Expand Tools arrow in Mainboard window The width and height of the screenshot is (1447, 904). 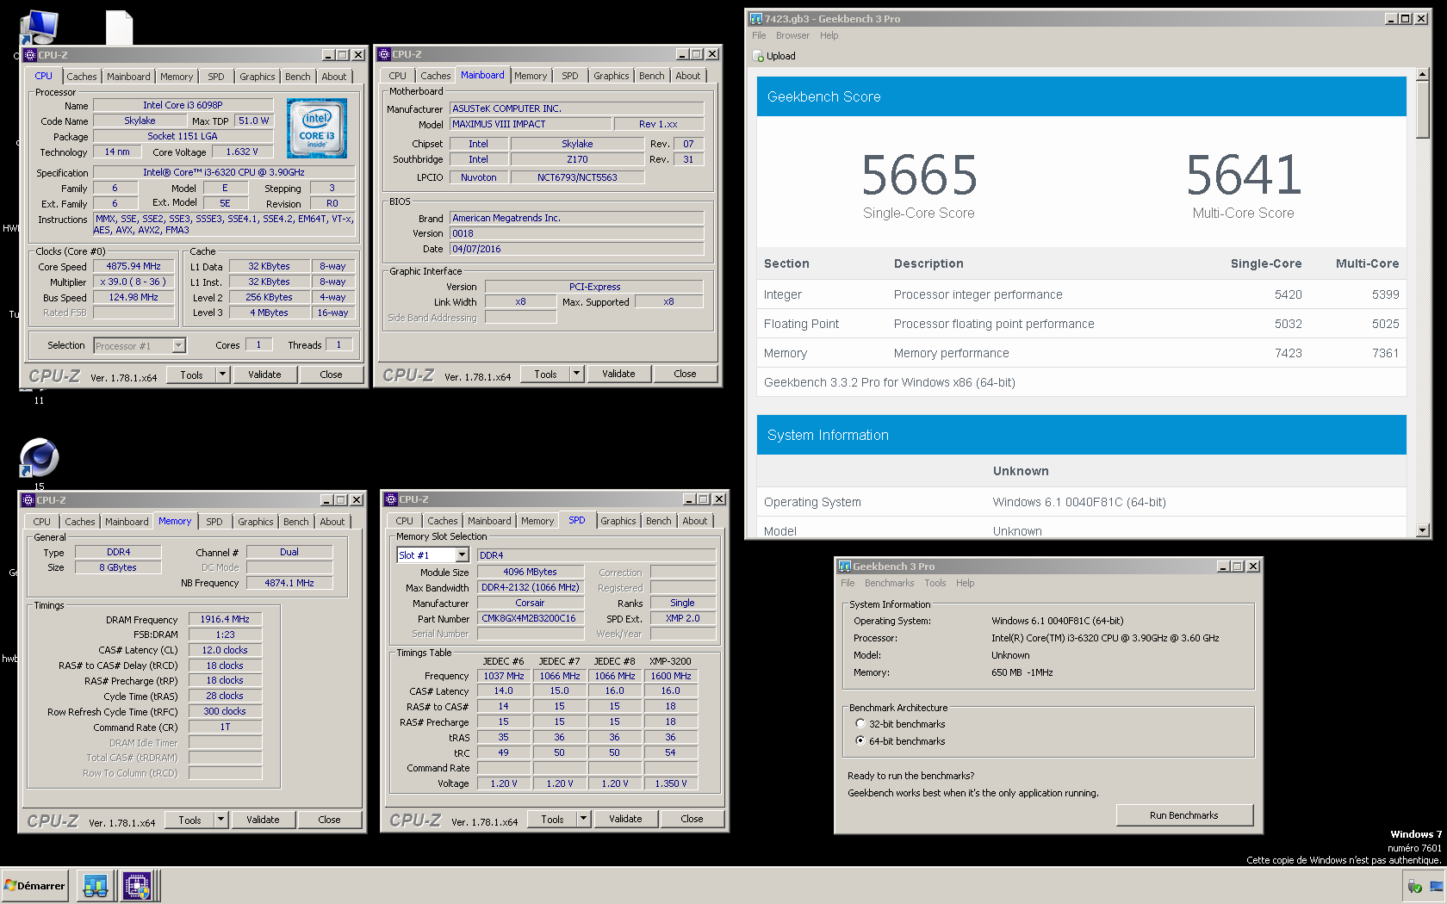(576, 374)
